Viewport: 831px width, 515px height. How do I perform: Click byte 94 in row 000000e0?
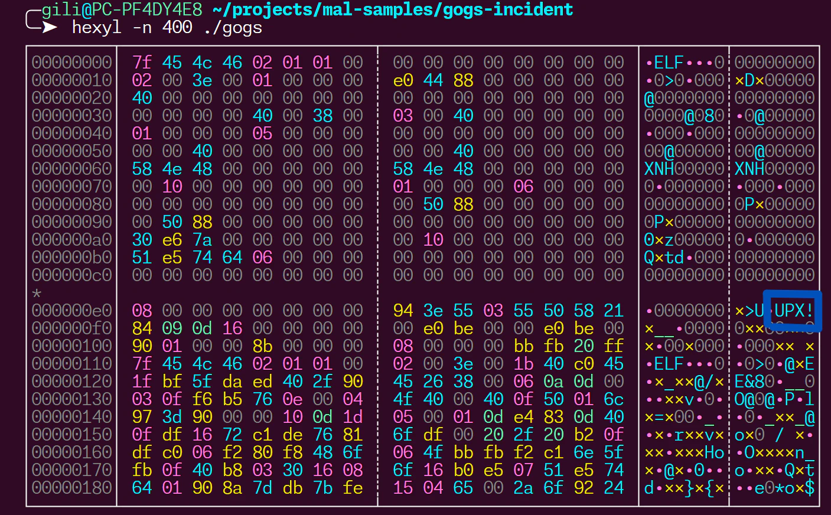coord(403,311)
